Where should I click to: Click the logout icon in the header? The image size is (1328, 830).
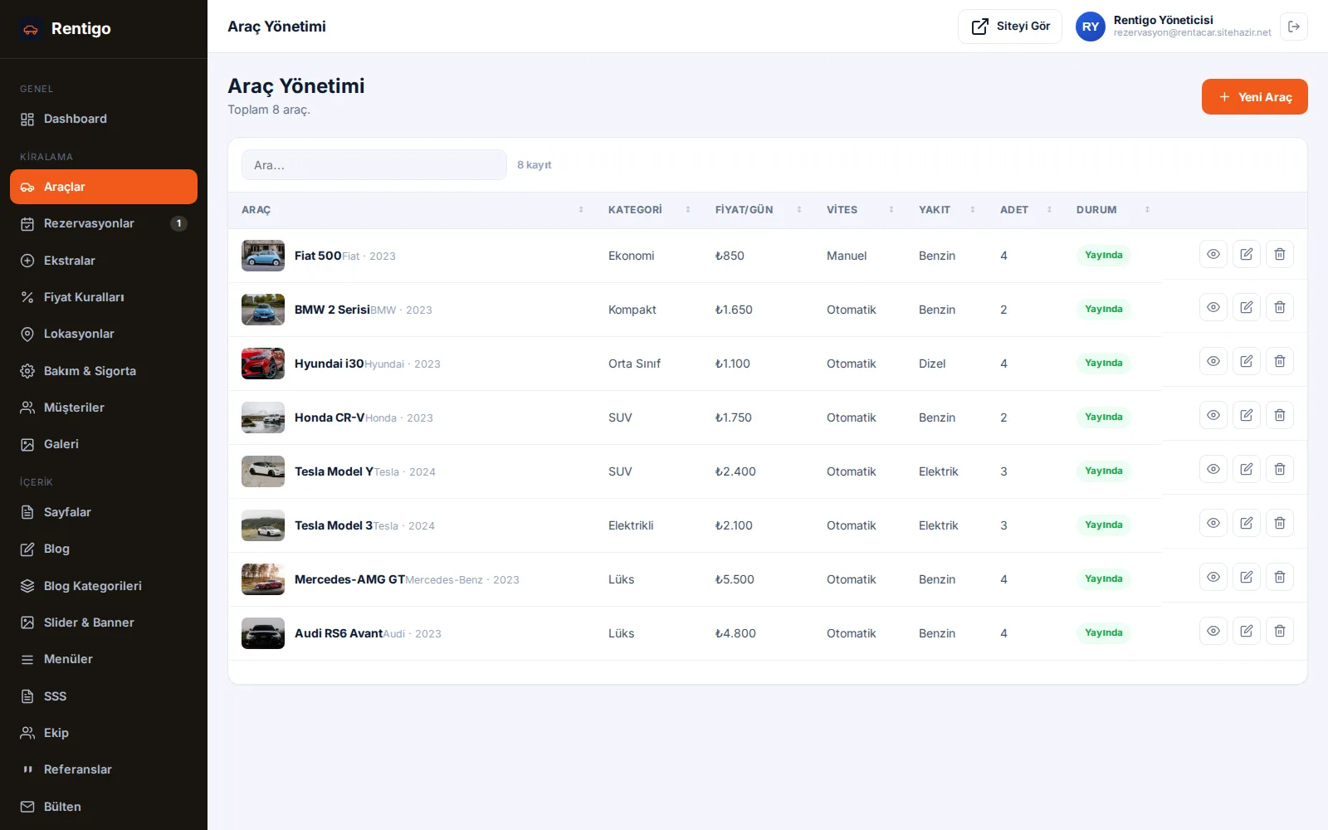(1294, 27)
